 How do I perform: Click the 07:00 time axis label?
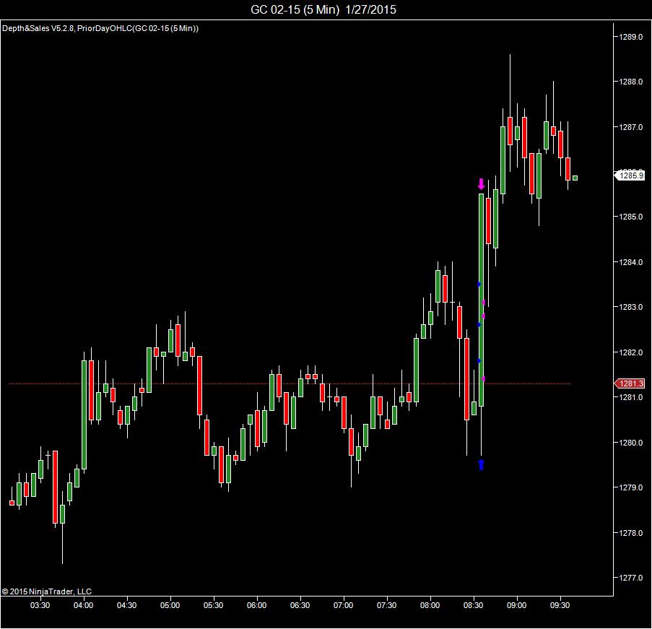[343, 605]
